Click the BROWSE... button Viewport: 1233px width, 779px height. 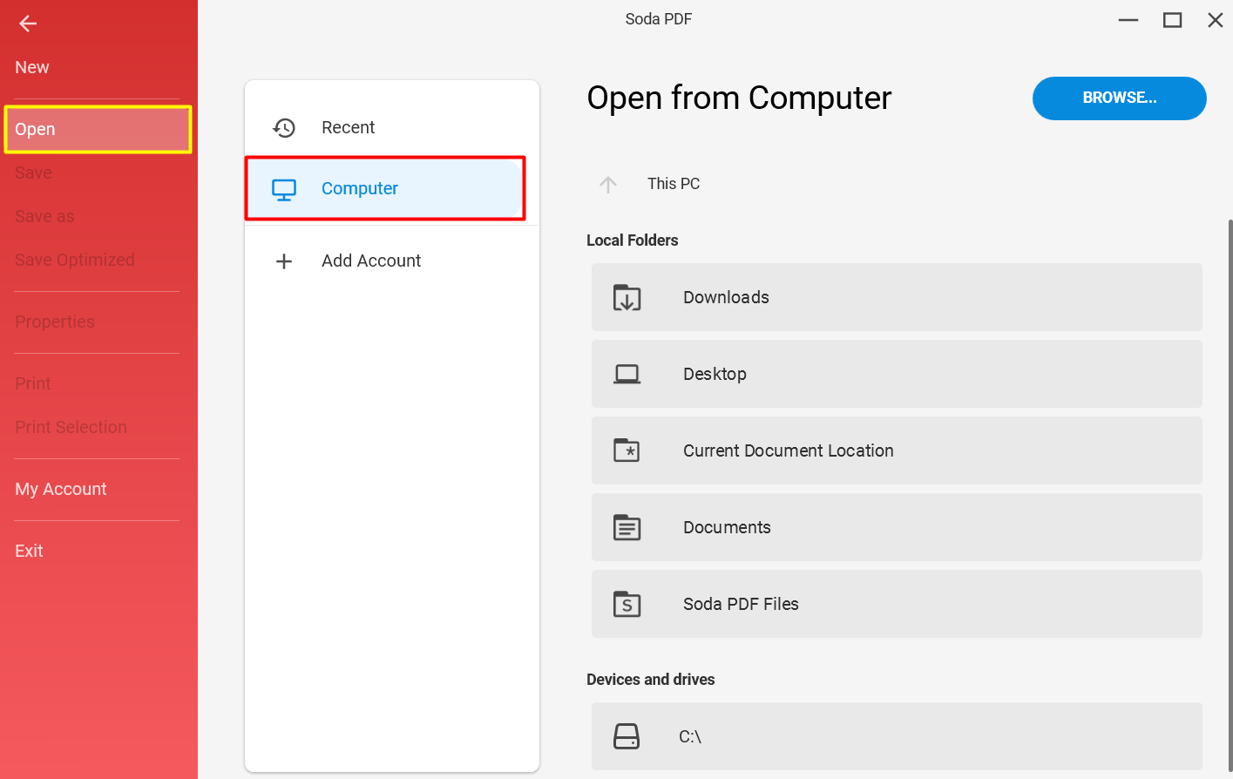[x=1120, y=98]
